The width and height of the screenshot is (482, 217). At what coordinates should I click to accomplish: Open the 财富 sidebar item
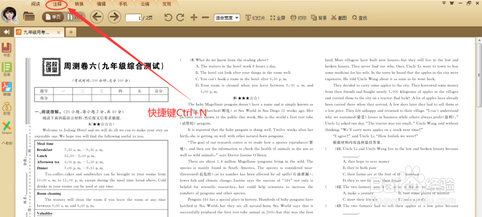tap(6, 109)
